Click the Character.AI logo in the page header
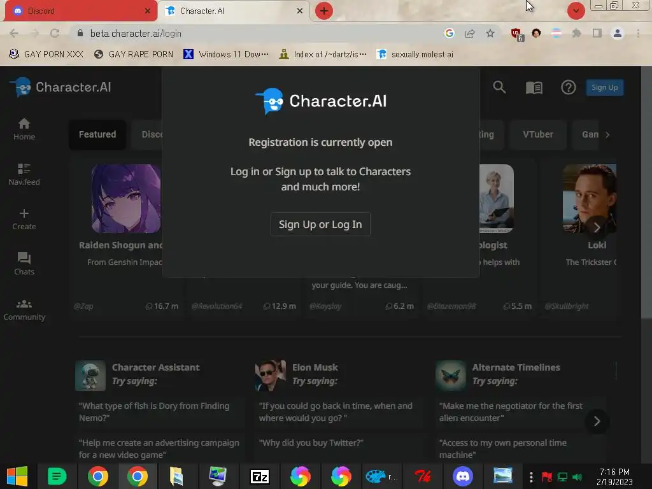This screenshot has height=489, width=652. [60, 87]
